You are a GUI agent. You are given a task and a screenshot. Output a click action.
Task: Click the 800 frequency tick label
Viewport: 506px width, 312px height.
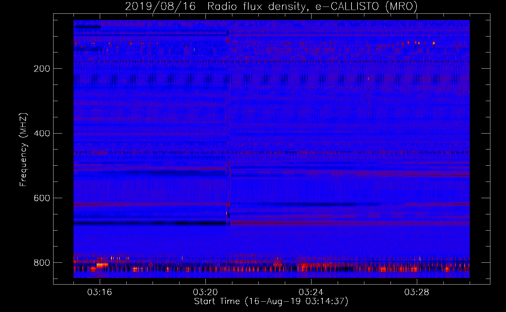(42, 263)
